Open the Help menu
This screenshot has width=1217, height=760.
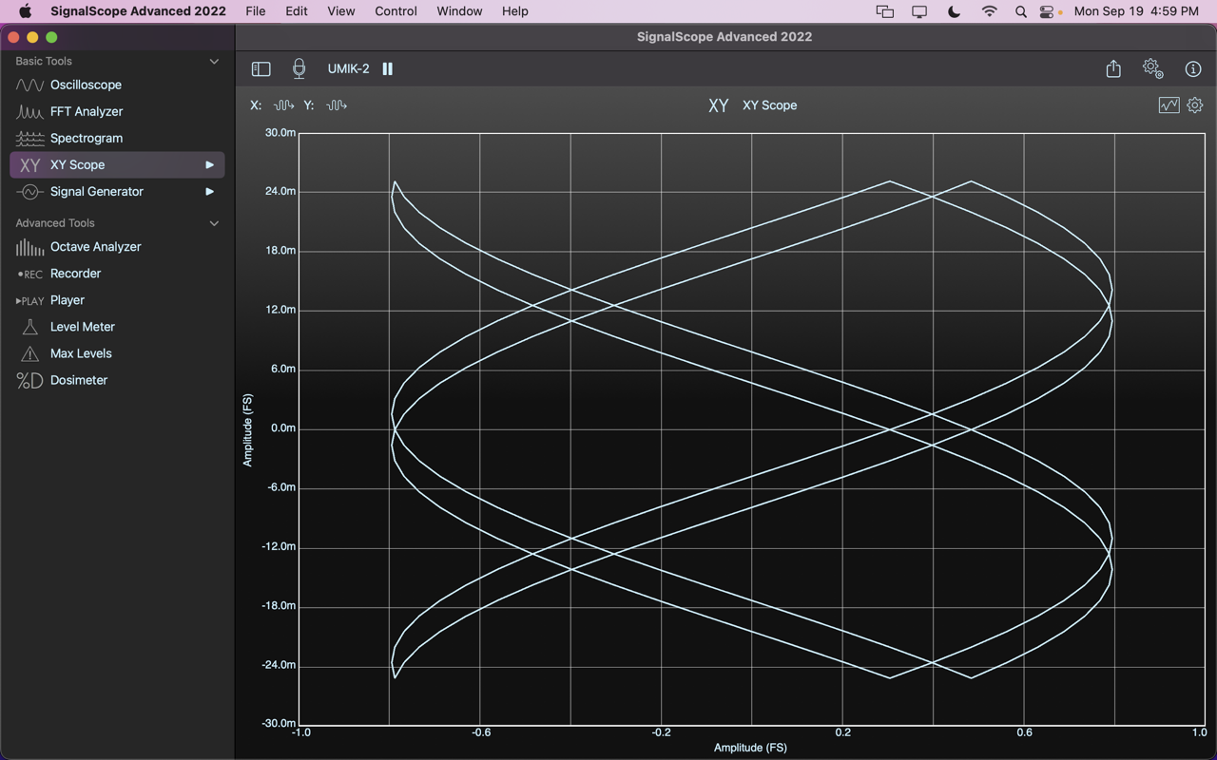pos(514,11)
